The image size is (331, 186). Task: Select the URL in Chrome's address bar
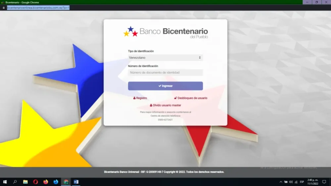(x=38, y=8)
